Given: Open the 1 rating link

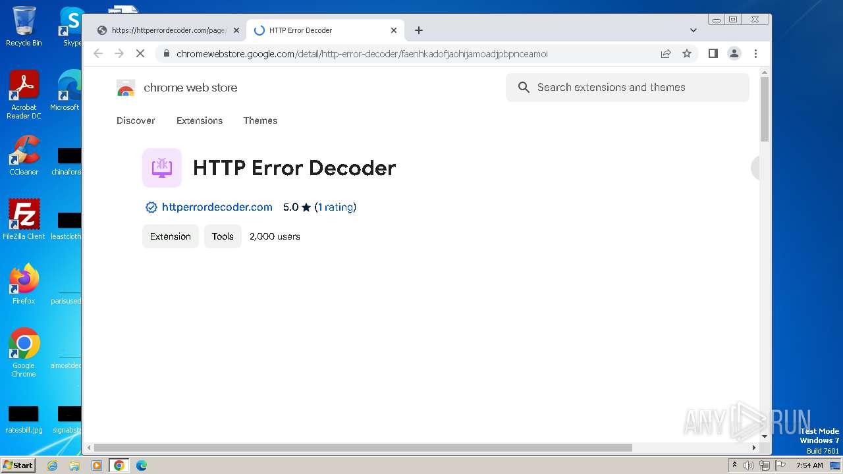Looking at the screenshot, I should coord(335,207).
